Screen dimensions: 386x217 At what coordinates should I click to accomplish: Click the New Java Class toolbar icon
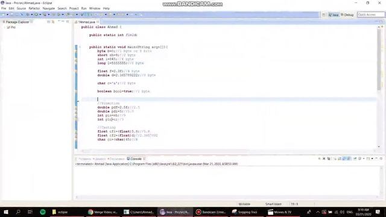(59, 14)
